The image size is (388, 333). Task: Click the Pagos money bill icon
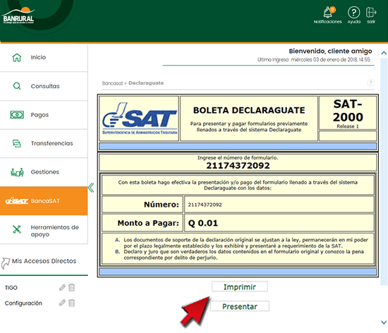pyautogui.click(x=17, y=115)
